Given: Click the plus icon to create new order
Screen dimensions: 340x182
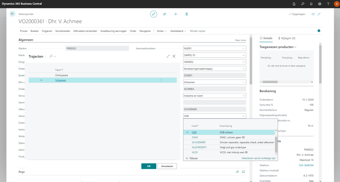Looking at the screenshot, I should pyautogui.click(x=176, y=14).
